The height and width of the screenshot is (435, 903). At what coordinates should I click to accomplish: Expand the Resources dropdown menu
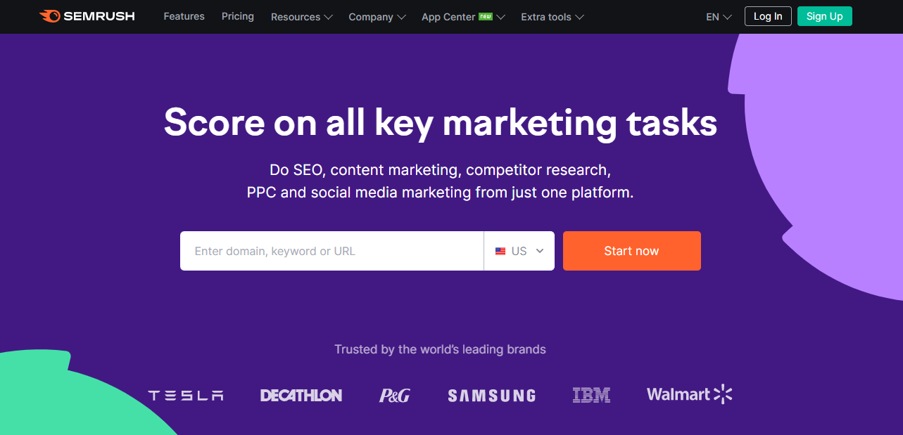click(302, 17)
